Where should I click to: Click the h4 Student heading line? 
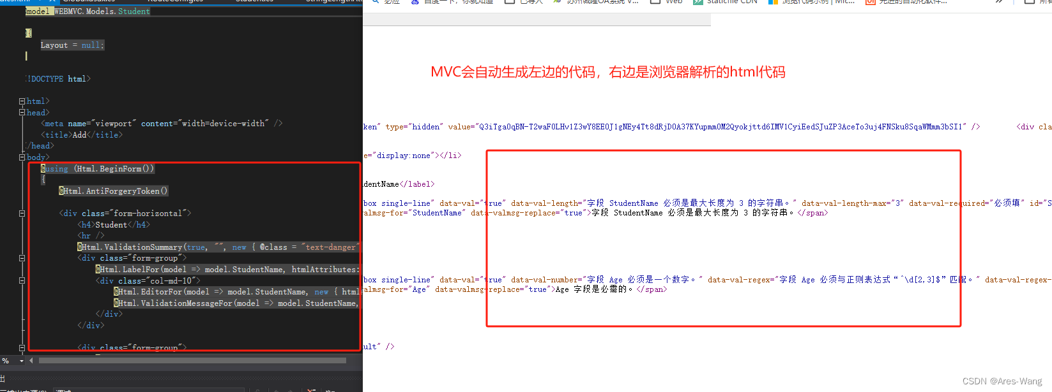coord(114,224)
